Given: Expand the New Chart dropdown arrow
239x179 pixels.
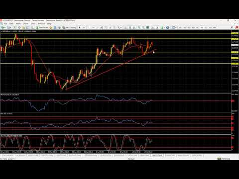Looking at the screenshot, I should tap(5, 27).
